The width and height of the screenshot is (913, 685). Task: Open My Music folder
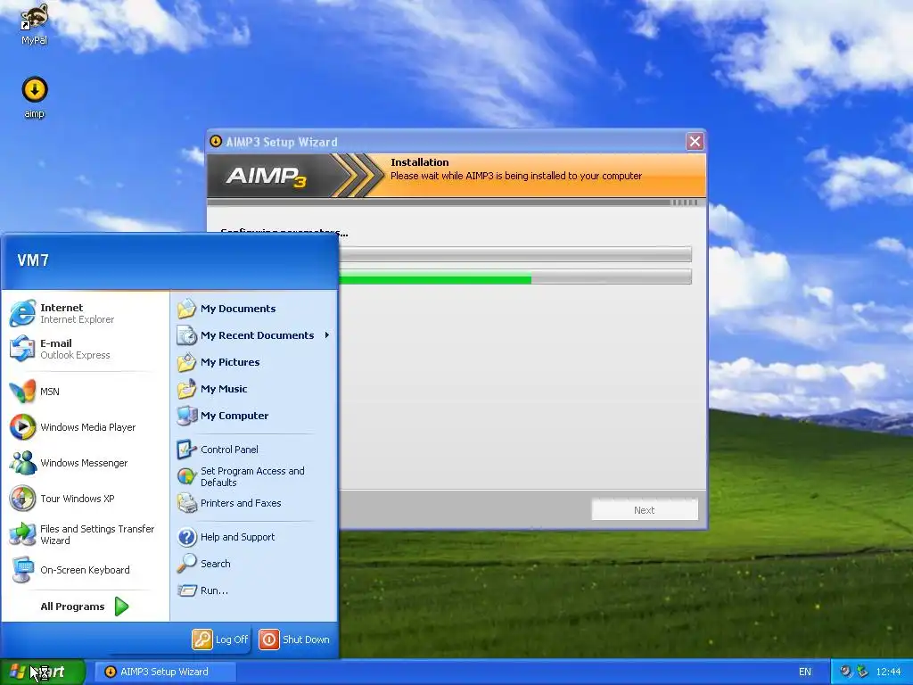click(254, 389)
